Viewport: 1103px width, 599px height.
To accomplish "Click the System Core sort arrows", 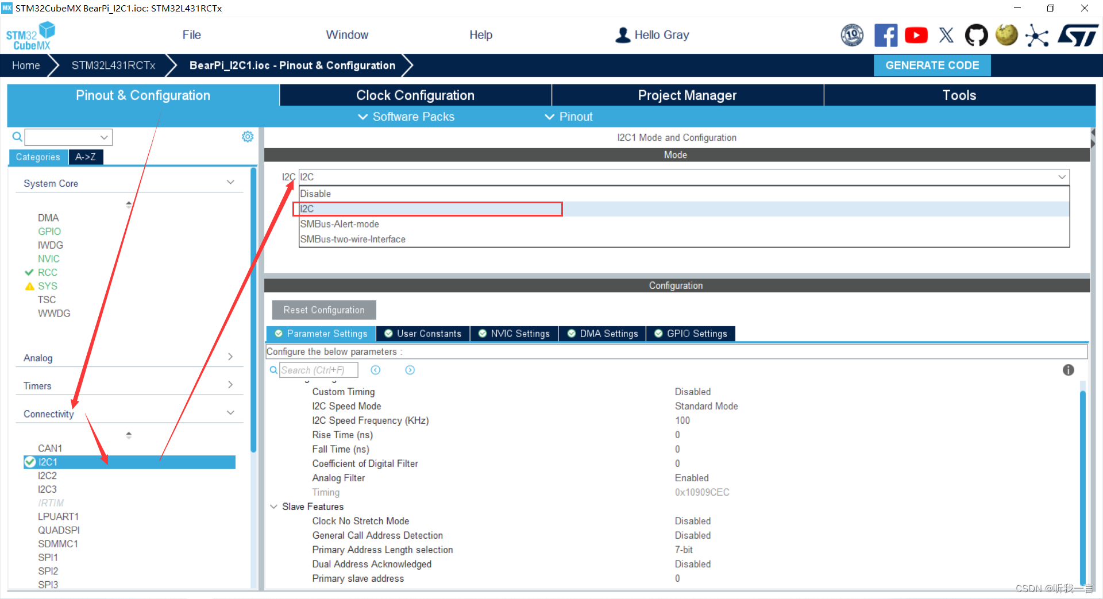I will click(x=129, y=204).
